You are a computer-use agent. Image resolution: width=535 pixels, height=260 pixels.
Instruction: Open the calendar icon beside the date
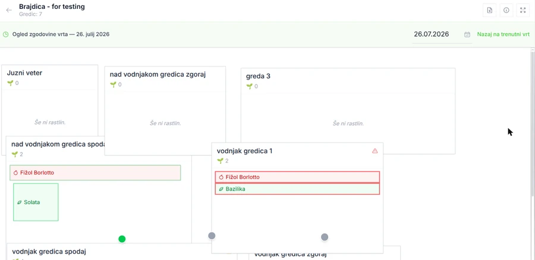[x=467, y=34]
